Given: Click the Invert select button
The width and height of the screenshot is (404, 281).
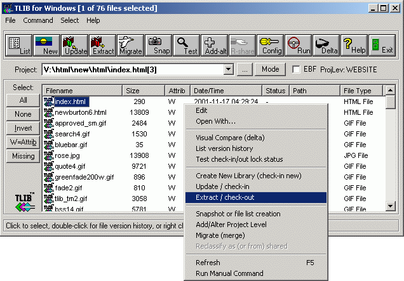Looking at the screenshot, I should tap(24, 128).
